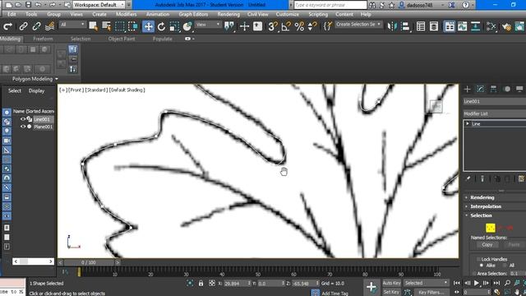The image size is (526, 296).
Task: Expand the Polygon Modeling panel
Action: [35, 79]
